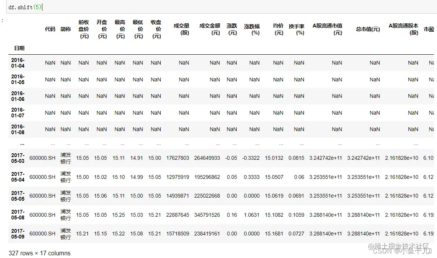Viewport: 437px width, 258px height.
Task: Click turnover rate 0.1059
Action: tap(296, 215)
